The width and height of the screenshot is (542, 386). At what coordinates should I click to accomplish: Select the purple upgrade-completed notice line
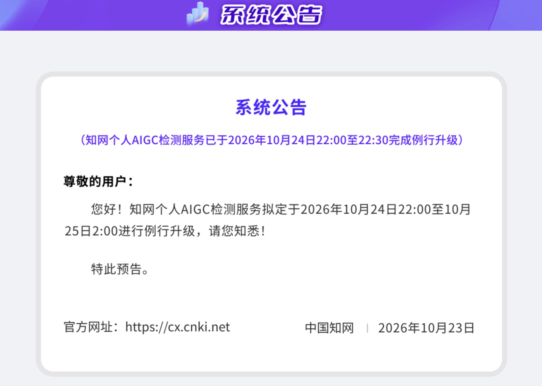point(272,140)
